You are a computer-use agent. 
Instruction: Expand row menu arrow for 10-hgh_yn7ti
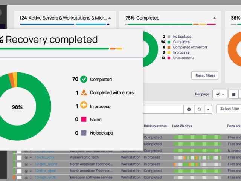pos(31,178)
